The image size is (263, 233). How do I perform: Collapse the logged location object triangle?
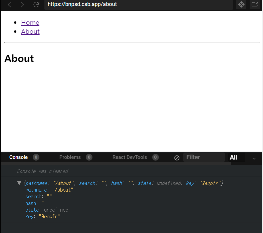point(19,183)
